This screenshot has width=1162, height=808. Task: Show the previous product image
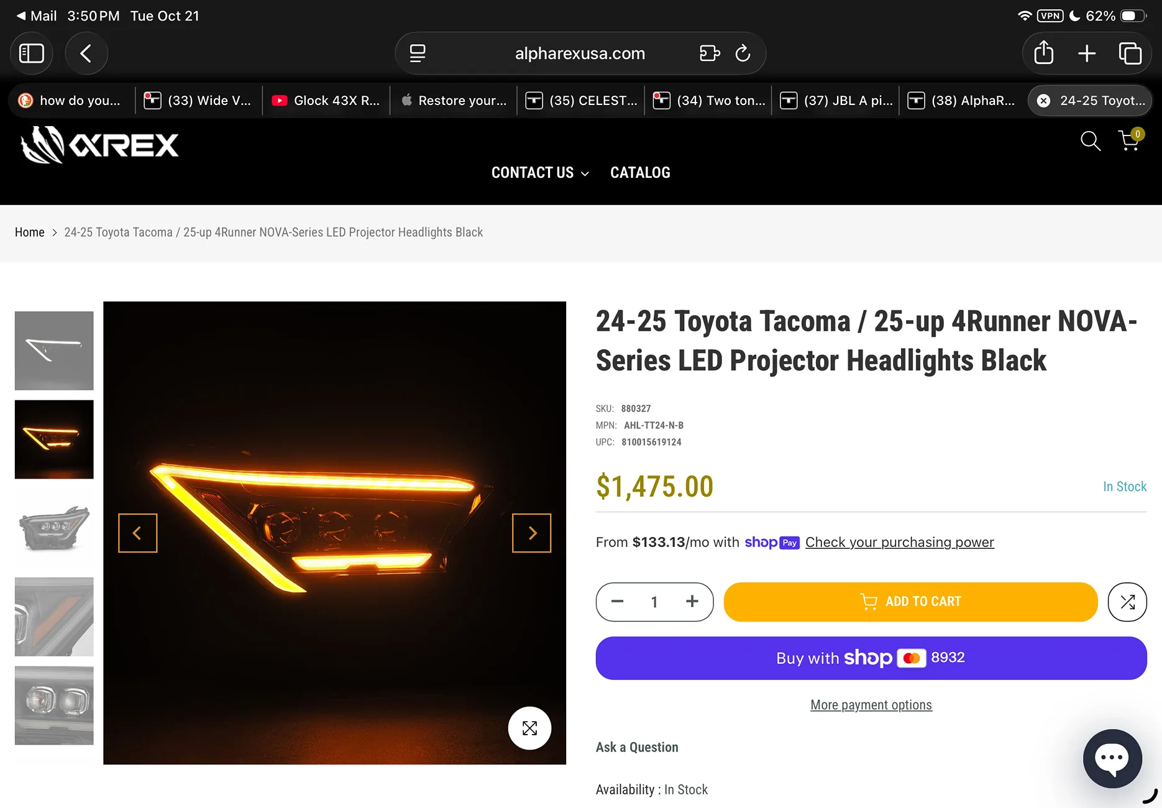tap(138, 533)
